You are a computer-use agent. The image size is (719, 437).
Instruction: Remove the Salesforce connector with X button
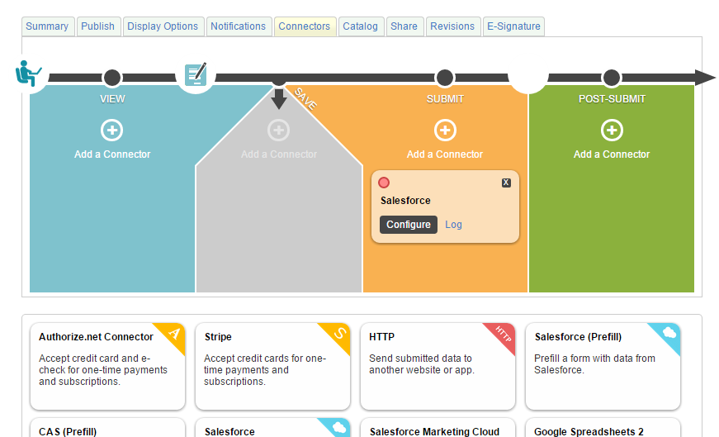pos(506,183)
